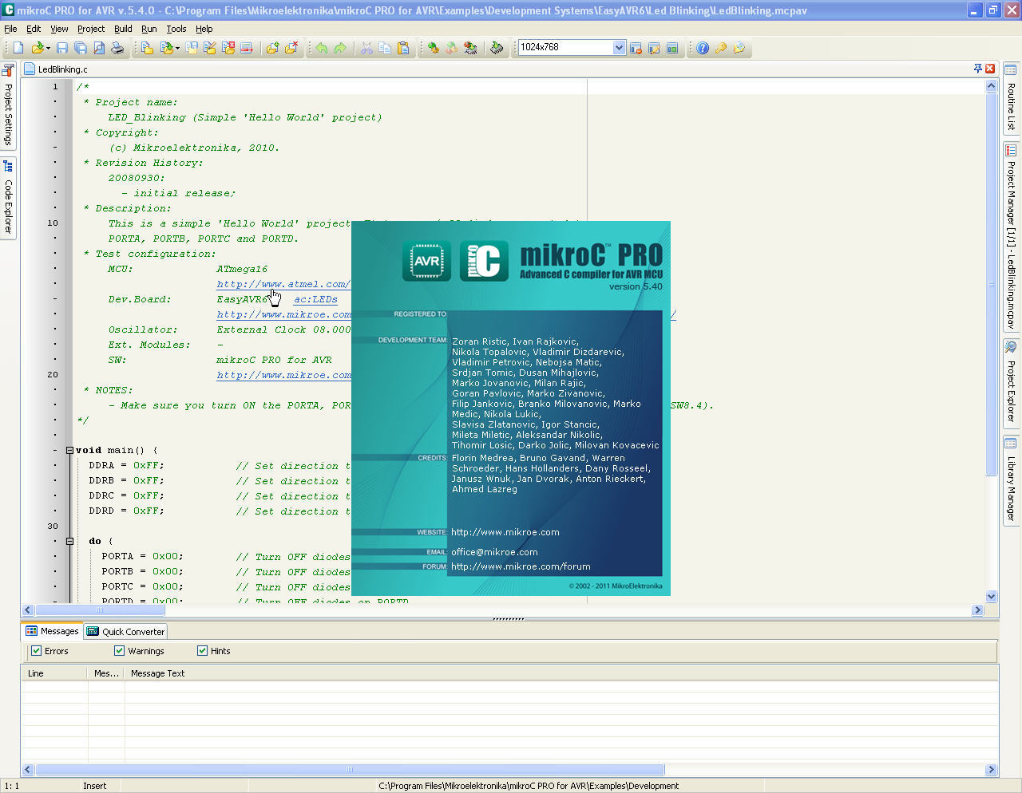Follow the http://www.atmel.com/ link in code

click(x=283, y=284)
